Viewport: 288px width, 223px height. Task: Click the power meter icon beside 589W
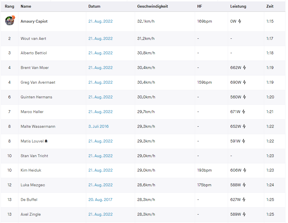point(244,214)
